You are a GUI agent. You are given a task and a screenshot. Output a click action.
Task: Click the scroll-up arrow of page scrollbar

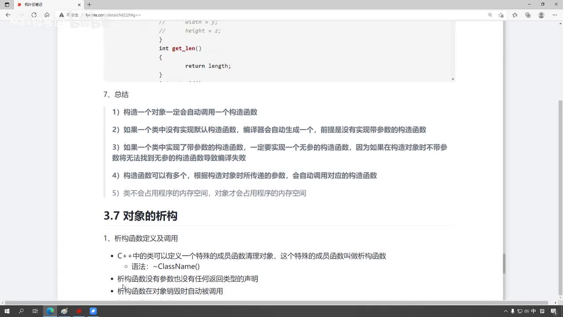coord(560,23)
